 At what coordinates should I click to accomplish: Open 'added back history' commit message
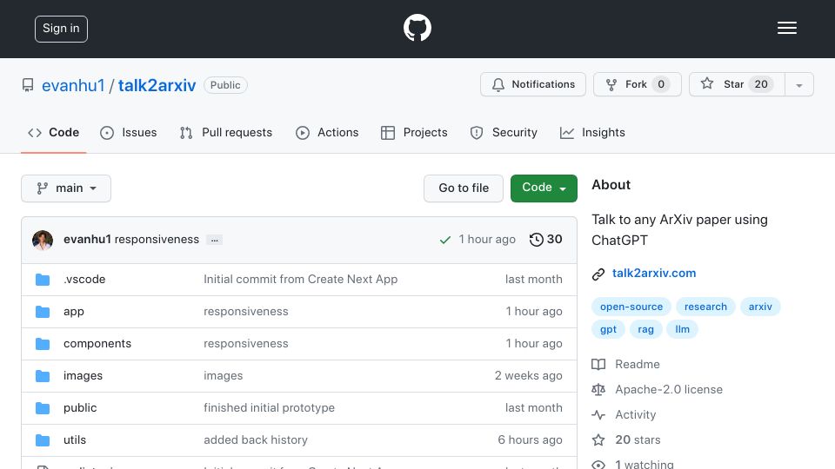click(x=256, y=439)
